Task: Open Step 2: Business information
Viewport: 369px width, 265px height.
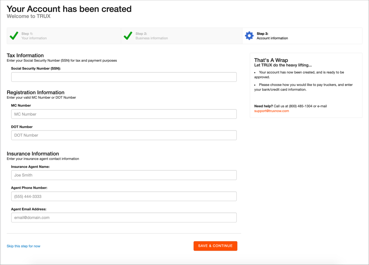Action: 182,36
